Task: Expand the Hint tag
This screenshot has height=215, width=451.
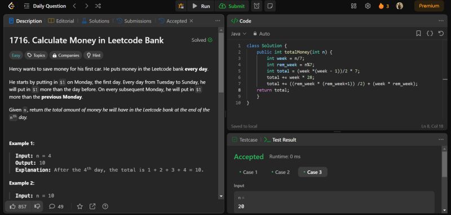Action: point(93,55)
